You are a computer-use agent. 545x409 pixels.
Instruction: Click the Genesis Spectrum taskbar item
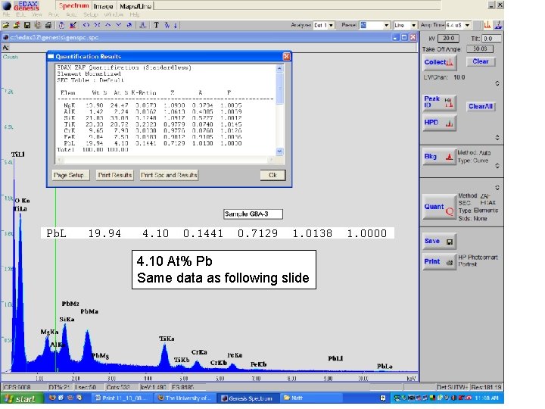(247, 398)
